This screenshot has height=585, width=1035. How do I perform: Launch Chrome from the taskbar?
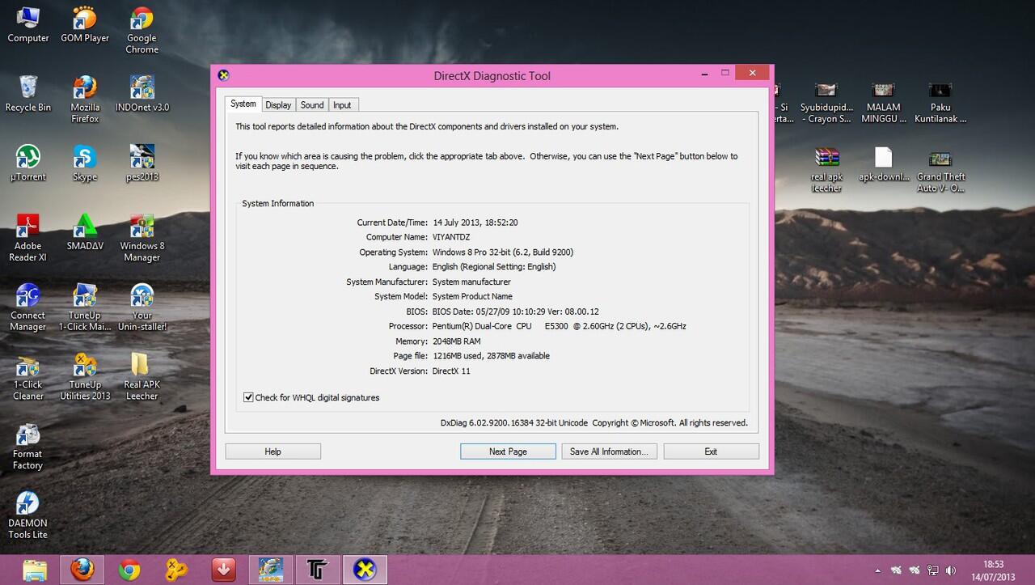tap(129, 570)
